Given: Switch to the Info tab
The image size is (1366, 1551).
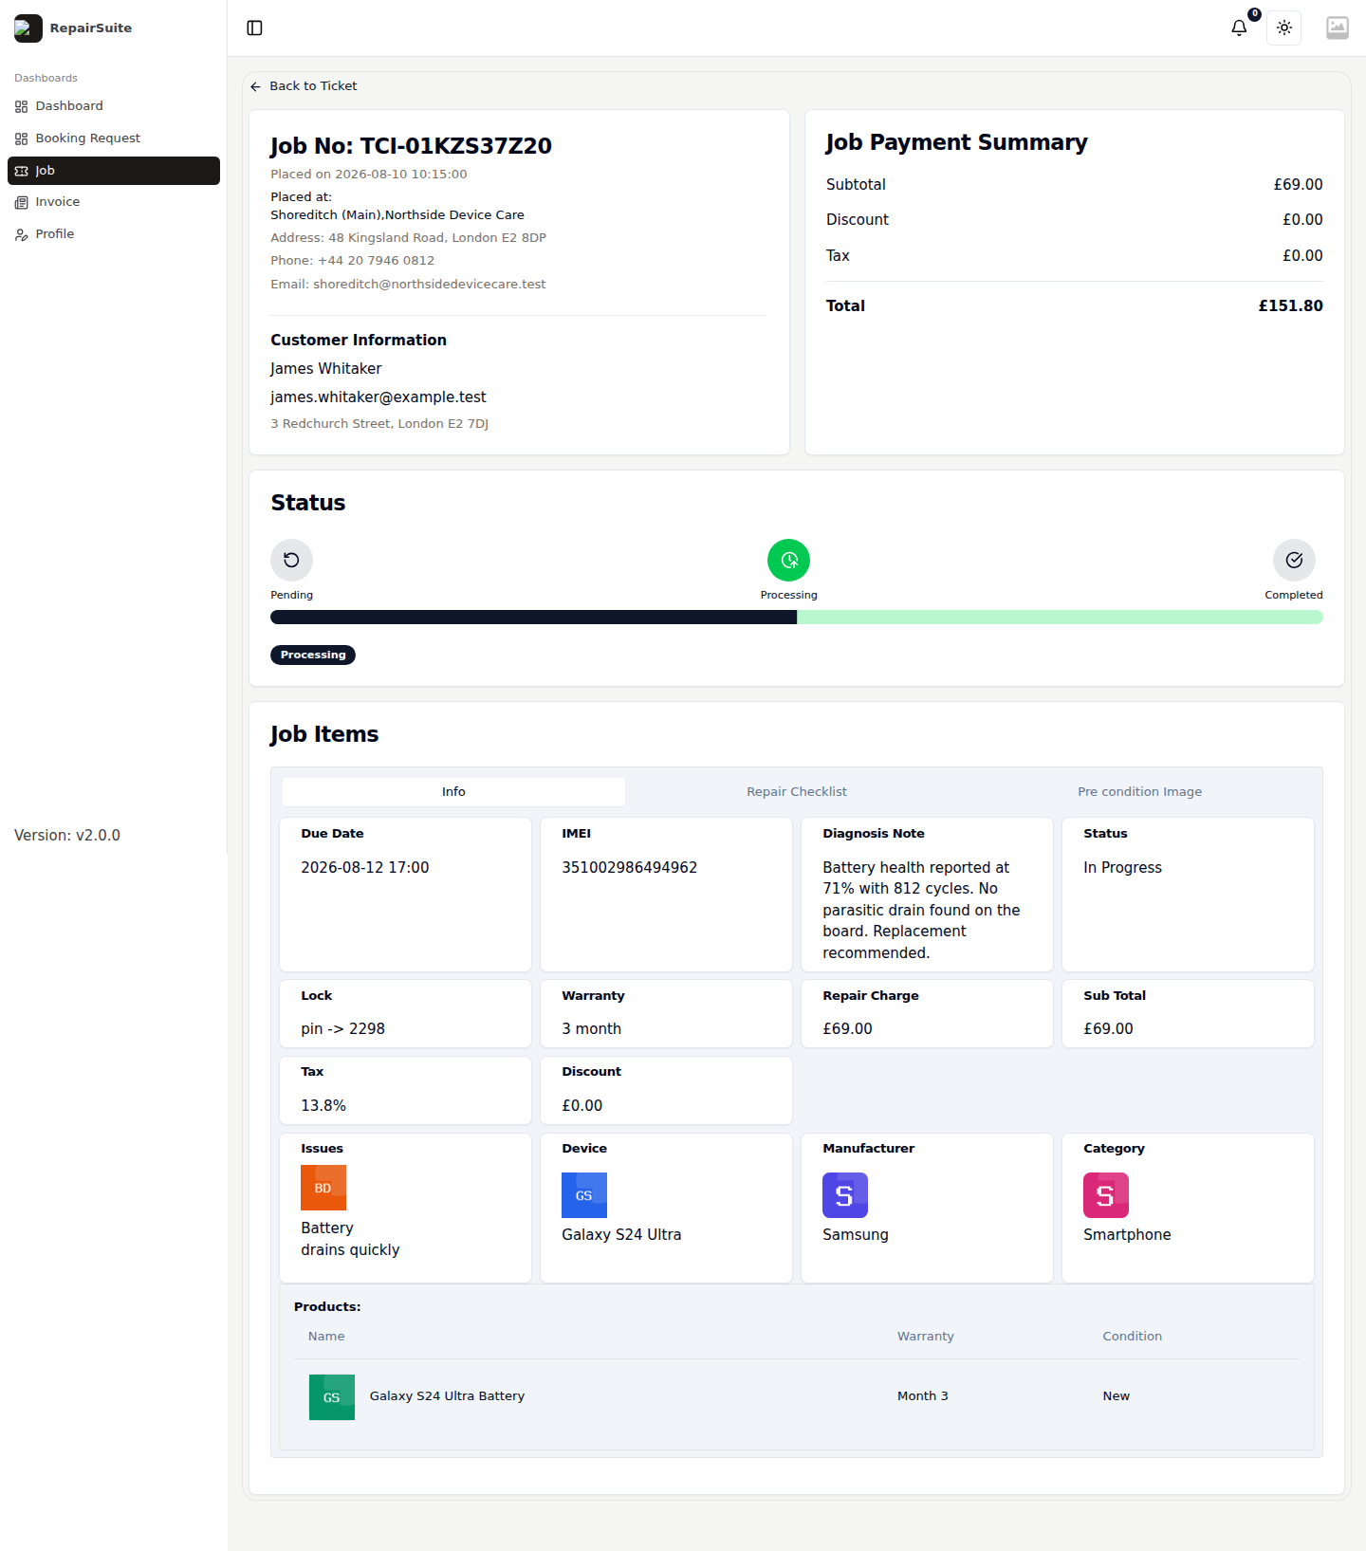Looking at the screenshot, I should click(453, 792).
